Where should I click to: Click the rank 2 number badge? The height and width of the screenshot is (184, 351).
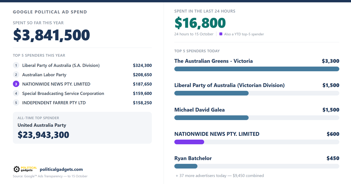tap(16, 75)
